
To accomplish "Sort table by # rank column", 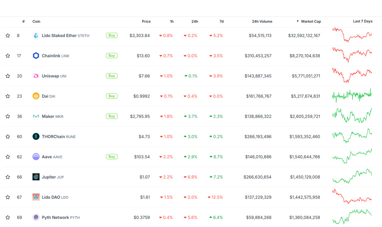I will (x=23, y=21).
